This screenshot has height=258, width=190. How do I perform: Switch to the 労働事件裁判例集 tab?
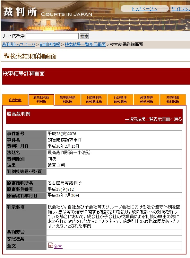coord(146,99)
